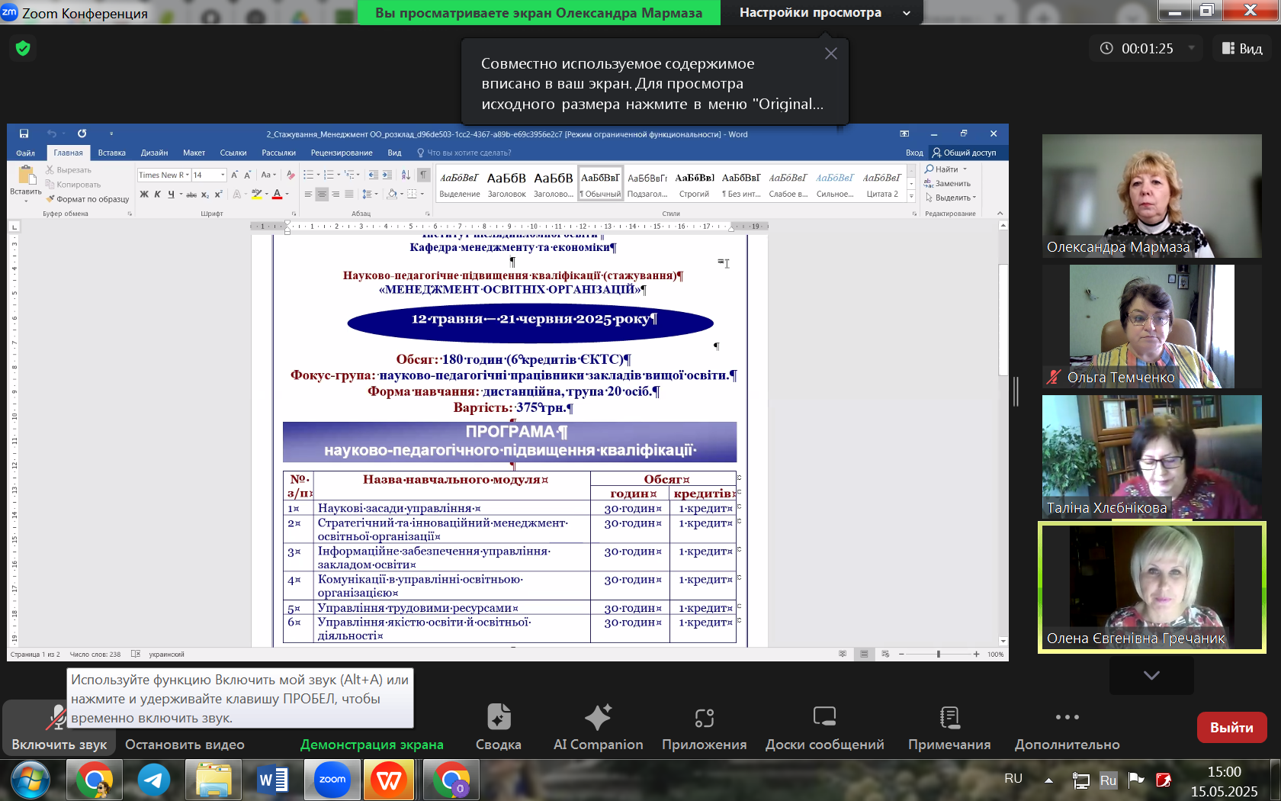Image resolution: width=1281 pixels, height=801 pixels.
Task: Click the font color A swatch
Action: click(277, 195)
